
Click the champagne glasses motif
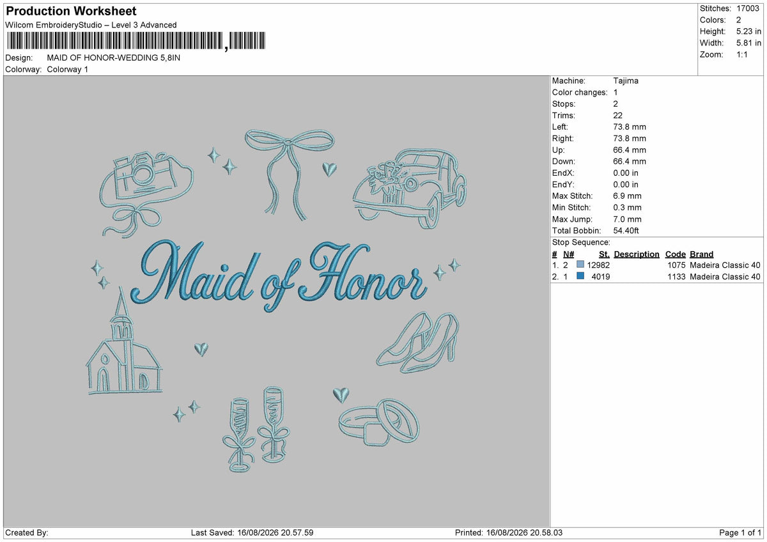coord(256,428)
